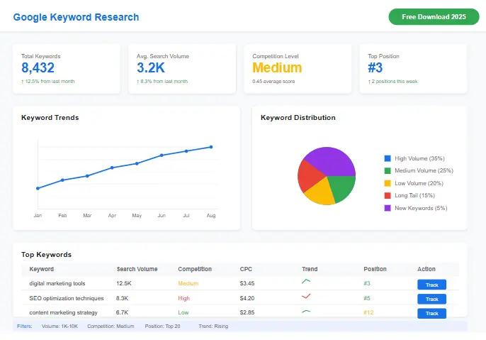The width and height of the screenshot is (486, 340).
Task: Click the red Long Tail legend swatch
Action: [388, 195]
